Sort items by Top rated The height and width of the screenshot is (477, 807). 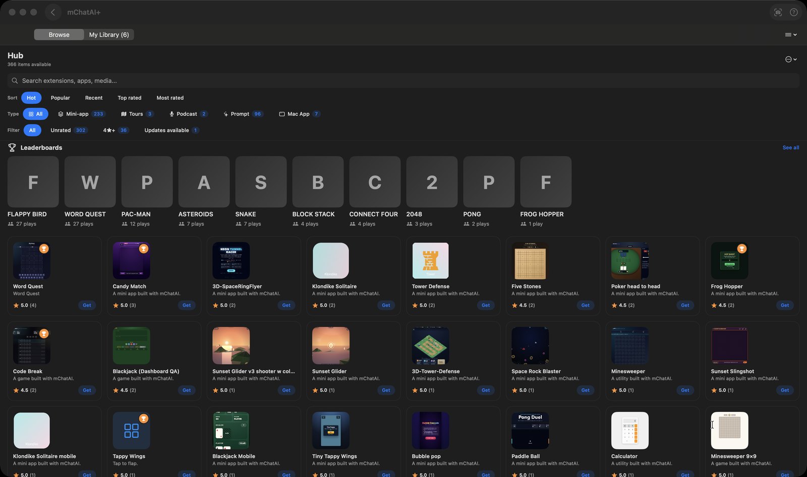pyautogui.click(x=130, y=98)
